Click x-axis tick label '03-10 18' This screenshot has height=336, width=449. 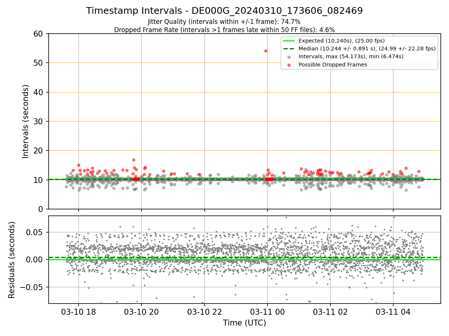point(79,311)
